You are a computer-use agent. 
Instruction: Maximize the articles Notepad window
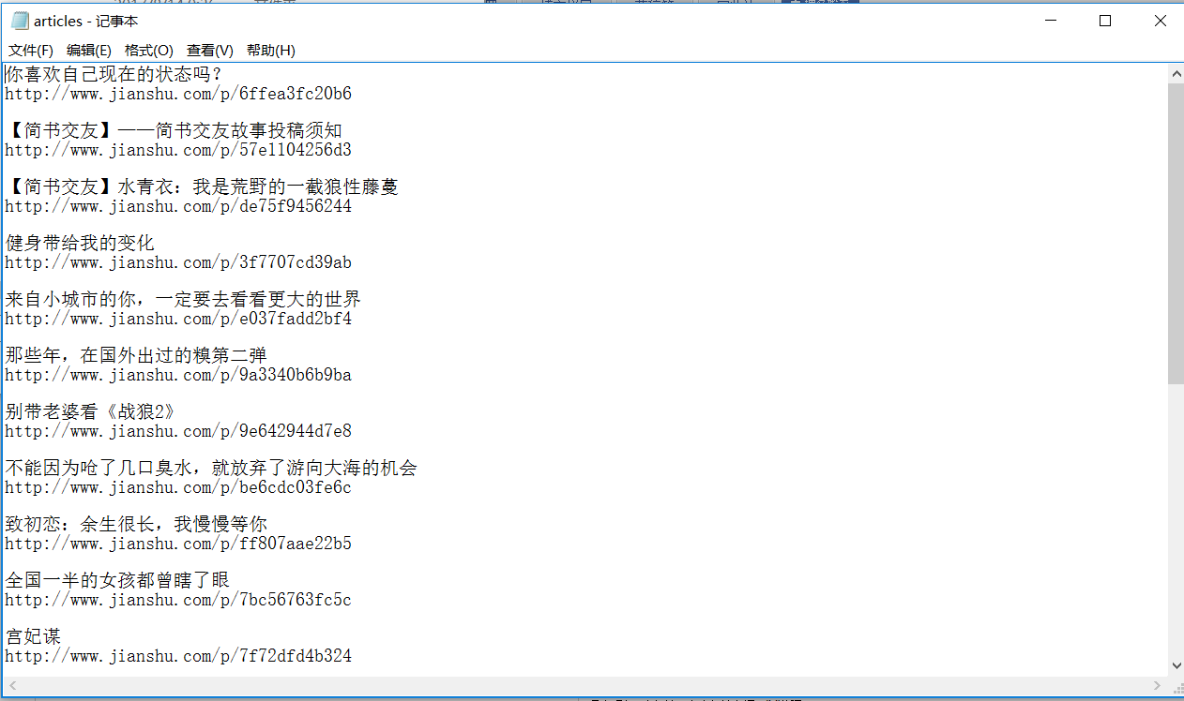coord(1105,21)
